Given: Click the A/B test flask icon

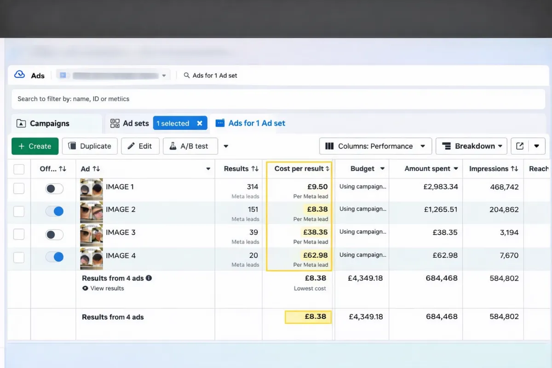Looking at the screenshot, I should [173, 146].
